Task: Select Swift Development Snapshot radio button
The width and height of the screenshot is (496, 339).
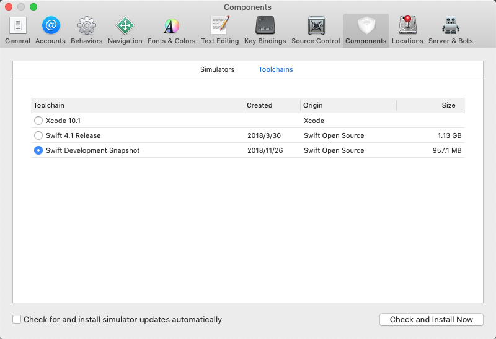Action: (38, 150)
